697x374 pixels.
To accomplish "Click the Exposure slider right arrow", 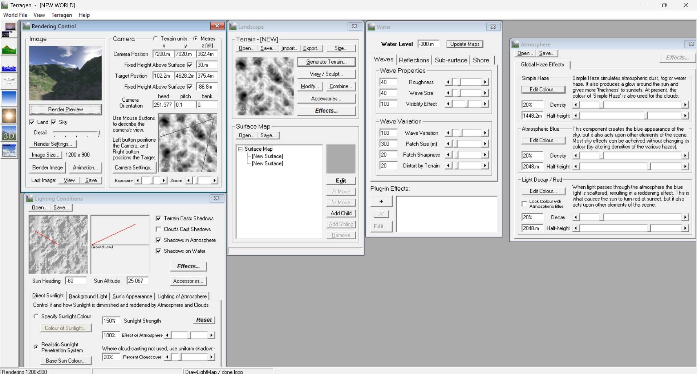I will point(164,180).
